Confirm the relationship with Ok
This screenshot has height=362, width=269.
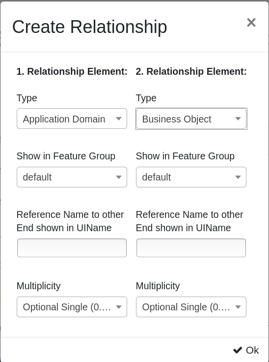(x=246, y=350)
